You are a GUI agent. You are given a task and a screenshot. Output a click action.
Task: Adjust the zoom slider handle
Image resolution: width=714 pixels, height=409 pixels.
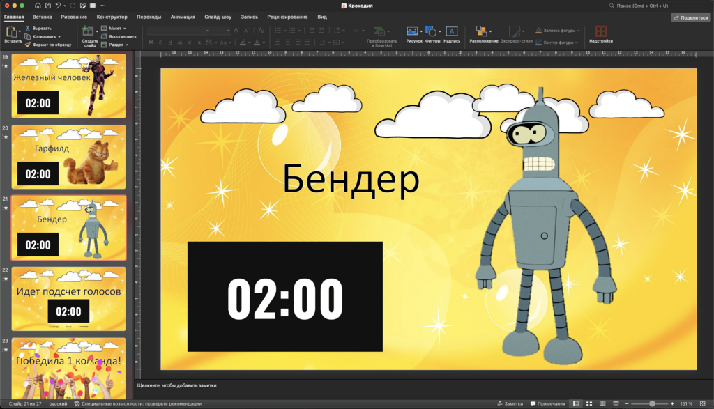pos(652,403)
